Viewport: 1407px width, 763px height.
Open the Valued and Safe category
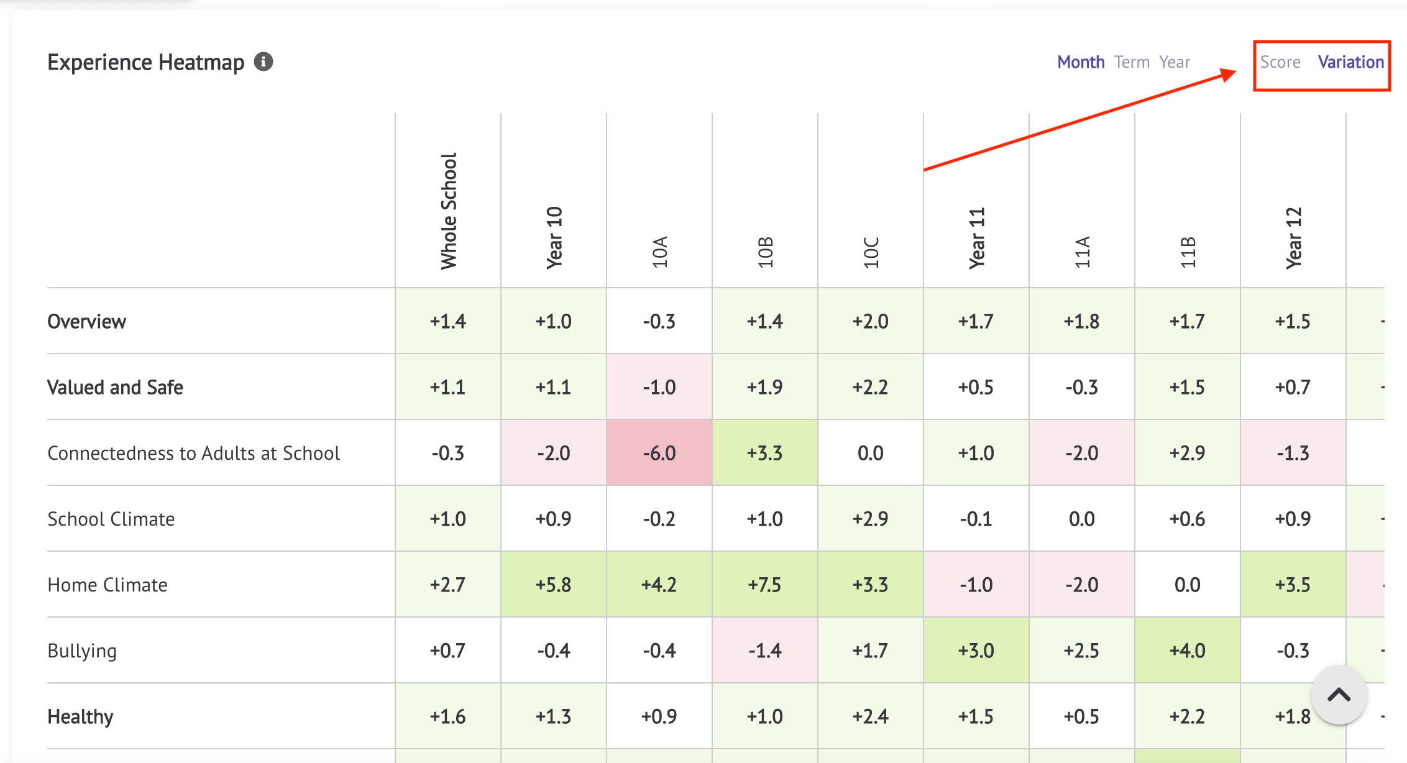click(x=115, y=387)
